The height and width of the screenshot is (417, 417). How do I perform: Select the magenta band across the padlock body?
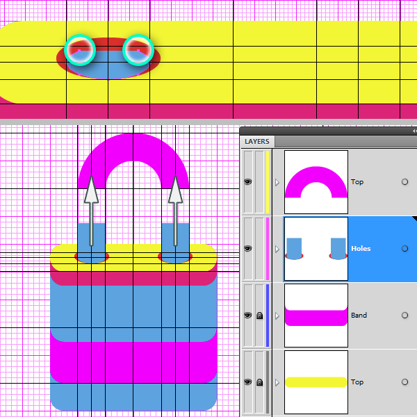(x=133, y=362)
